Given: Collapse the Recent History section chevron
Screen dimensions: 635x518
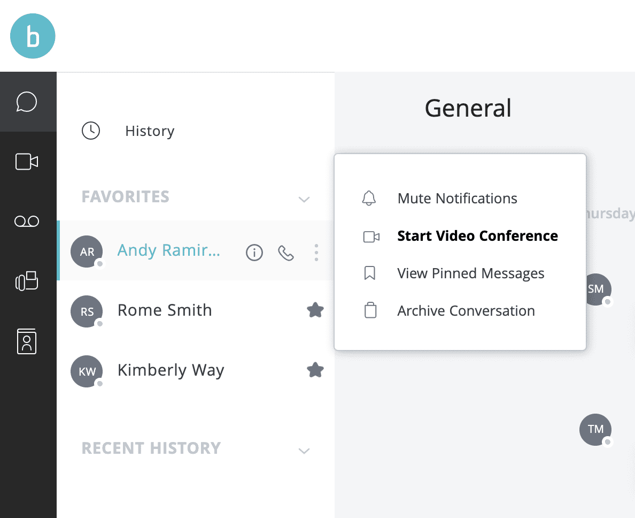Looking at the screenshot, I should (304, 451).
